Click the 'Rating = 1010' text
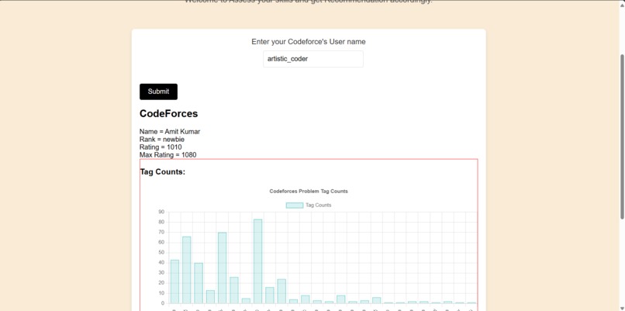 pyautogui.click(x=161, y=147)
